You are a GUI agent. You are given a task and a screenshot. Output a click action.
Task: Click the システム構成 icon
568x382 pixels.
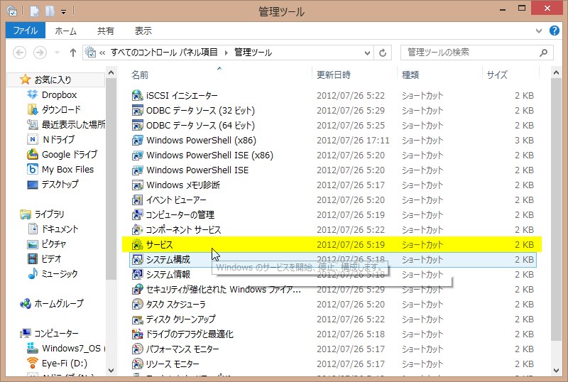click(137, 259)
